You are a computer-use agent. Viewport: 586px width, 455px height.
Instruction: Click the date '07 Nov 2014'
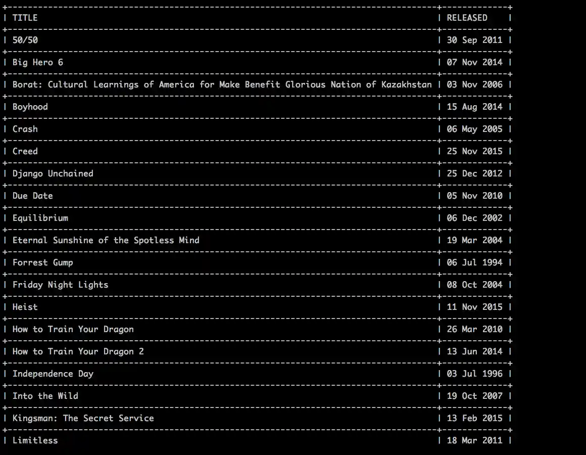tap(475, 63)
